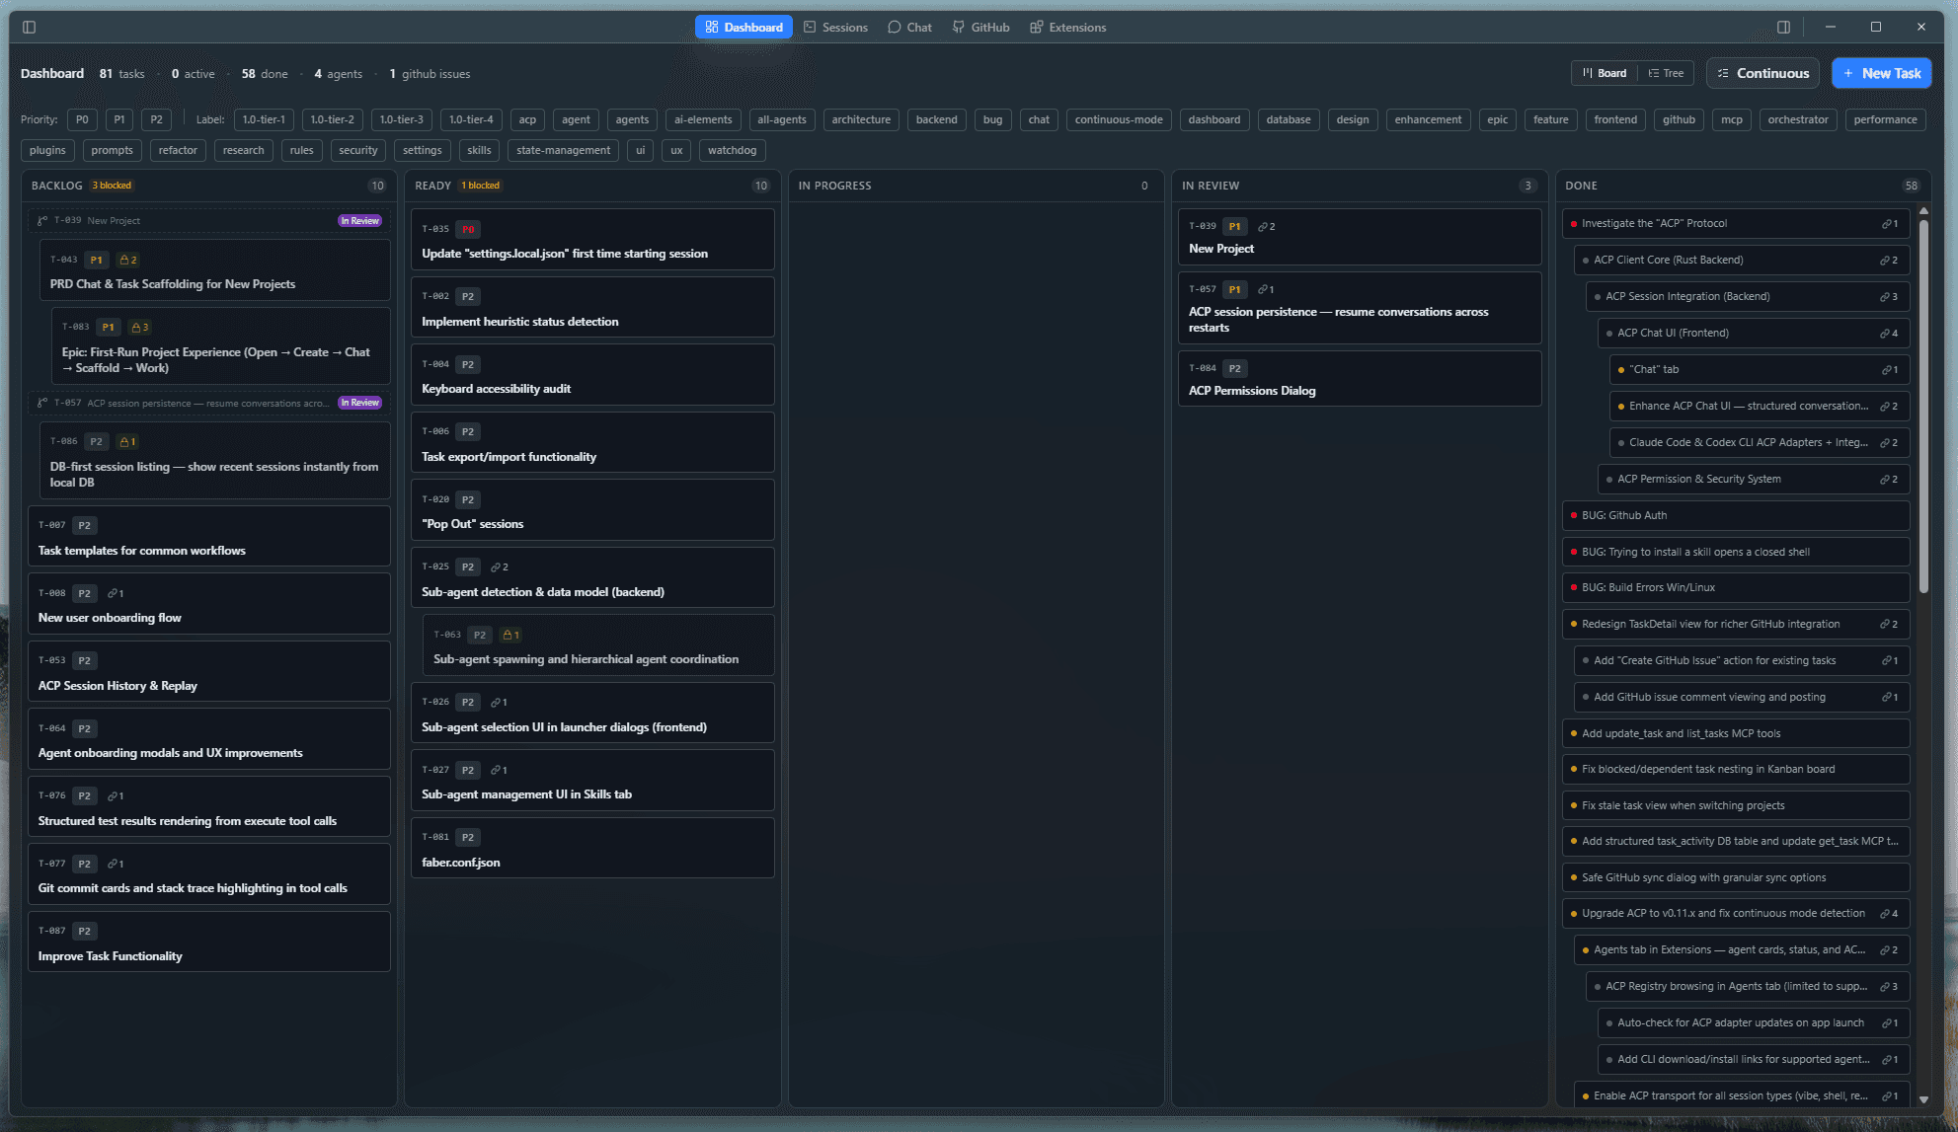Switch to Tree view
The height and width of the screenshot is (1132, 1958).
tap(1666, 73)
